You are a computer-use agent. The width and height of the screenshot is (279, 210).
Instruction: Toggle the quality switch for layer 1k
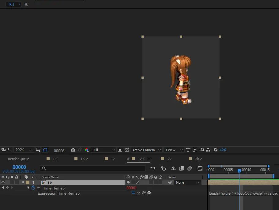point(138,182)
